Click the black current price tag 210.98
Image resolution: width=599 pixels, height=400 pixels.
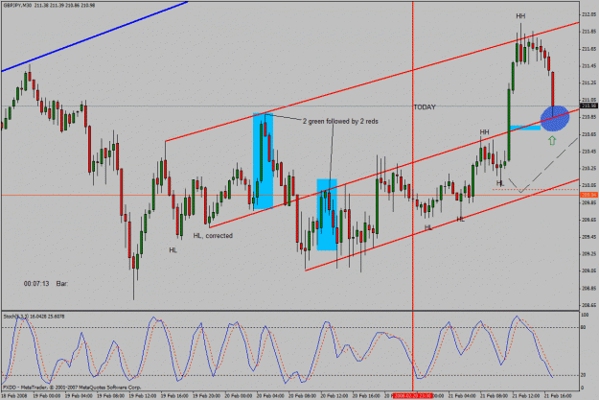pos(588,106)
